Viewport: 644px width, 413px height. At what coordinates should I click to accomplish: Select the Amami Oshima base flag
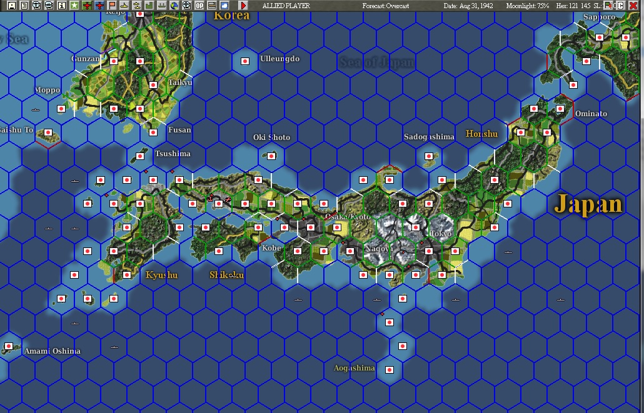click(x=9, y=346)
